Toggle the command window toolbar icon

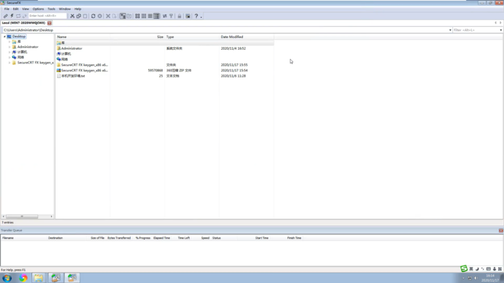tap(129, 16)
